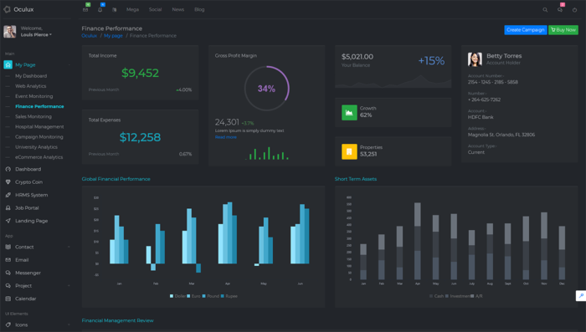Open the Social menu
The height and width of the screenshot is (332, 586).
pyautogui.click(x=155, y=10)
